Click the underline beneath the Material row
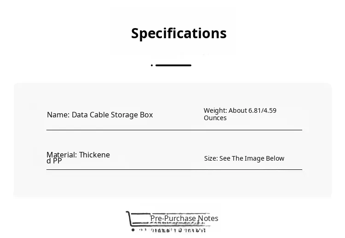 click(x=117, y=169)
